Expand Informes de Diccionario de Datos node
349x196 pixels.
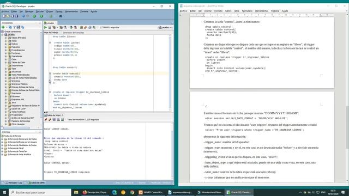click(x=2, y=139)
